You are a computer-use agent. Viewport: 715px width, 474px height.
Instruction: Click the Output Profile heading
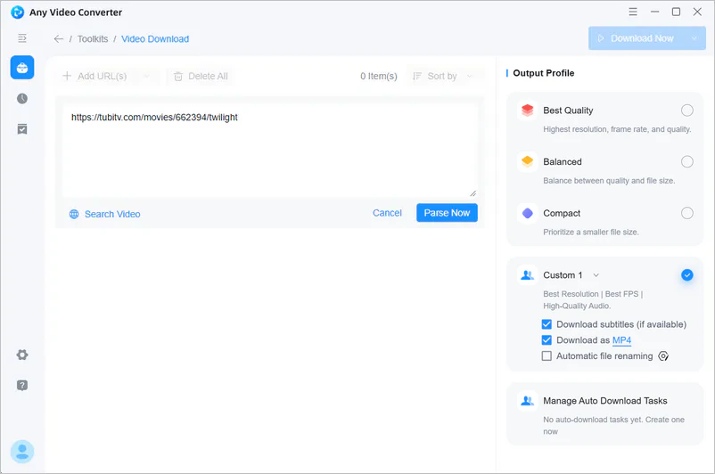click(544, 73)
